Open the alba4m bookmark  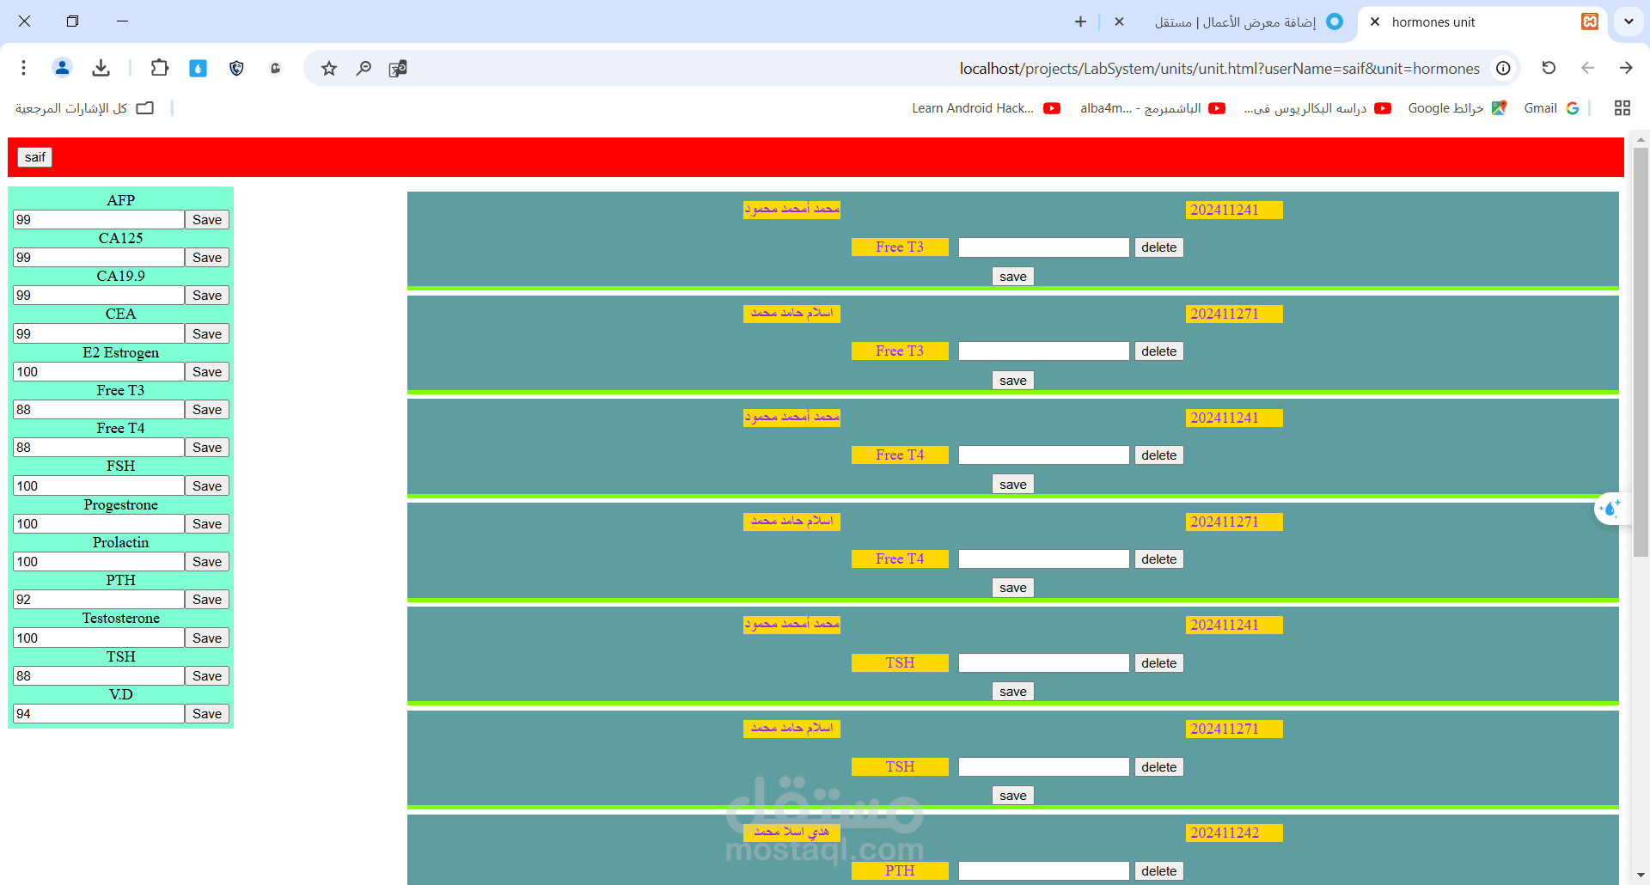click(x=1152, y=108)
